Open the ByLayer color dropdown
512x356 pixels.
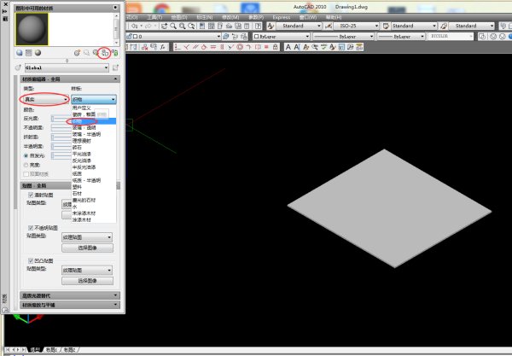(x=282, y=36)
